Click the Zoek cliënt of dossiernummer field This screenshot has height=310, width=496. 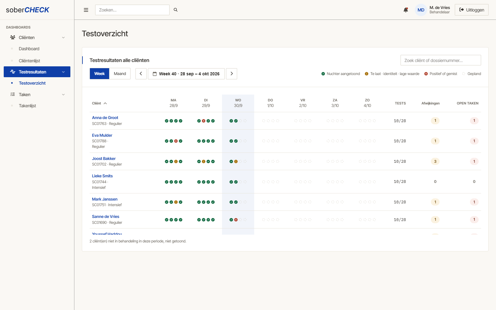(x=441, y=60)
